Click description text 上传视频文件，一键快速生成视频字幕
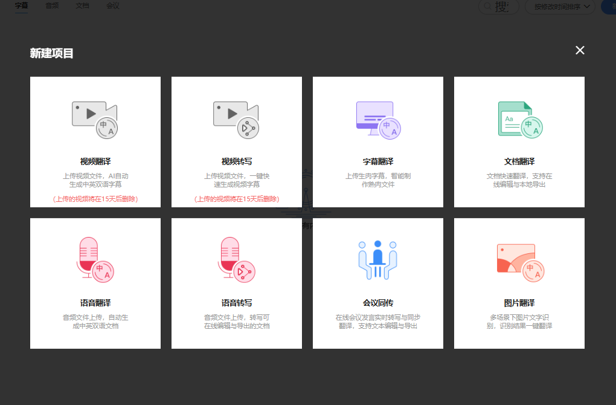 [237, 180]
